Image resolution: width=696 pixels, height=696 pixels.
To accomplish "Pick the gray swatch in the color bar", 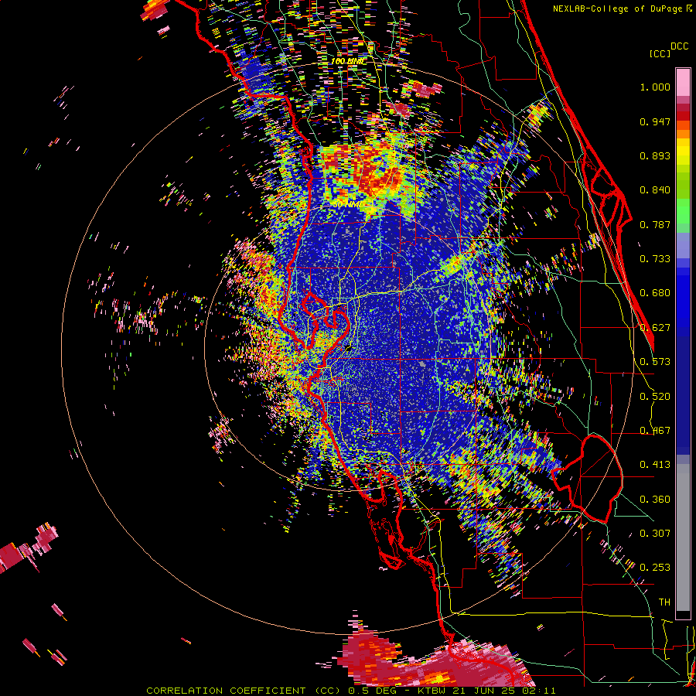I will point(683,537).
